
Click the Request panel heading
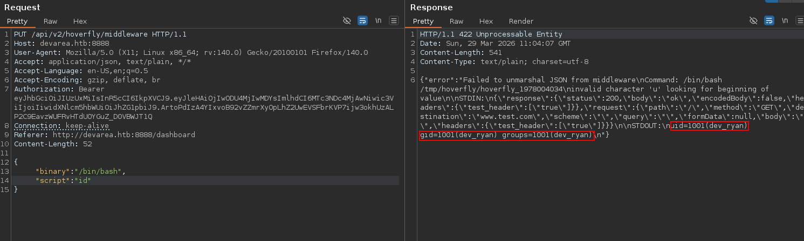point(22,8)
